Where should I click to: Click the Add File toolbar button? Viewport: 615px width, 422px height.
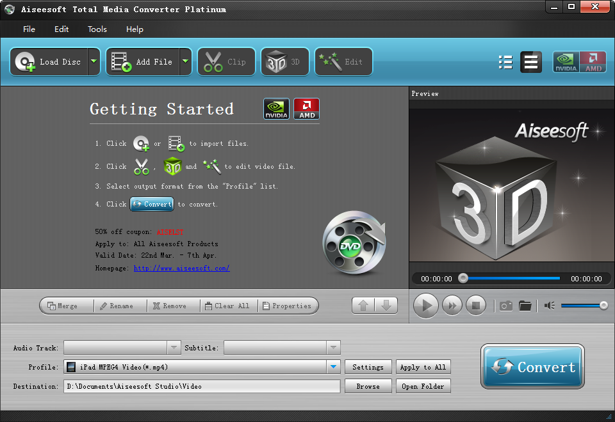click(143, 62)
